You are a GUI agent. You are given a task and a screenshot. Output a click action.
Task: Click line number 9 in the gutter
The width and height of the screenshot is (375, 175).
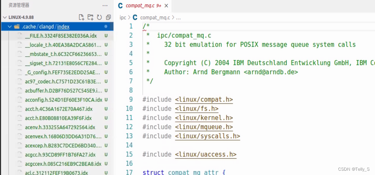click(130, 99)
